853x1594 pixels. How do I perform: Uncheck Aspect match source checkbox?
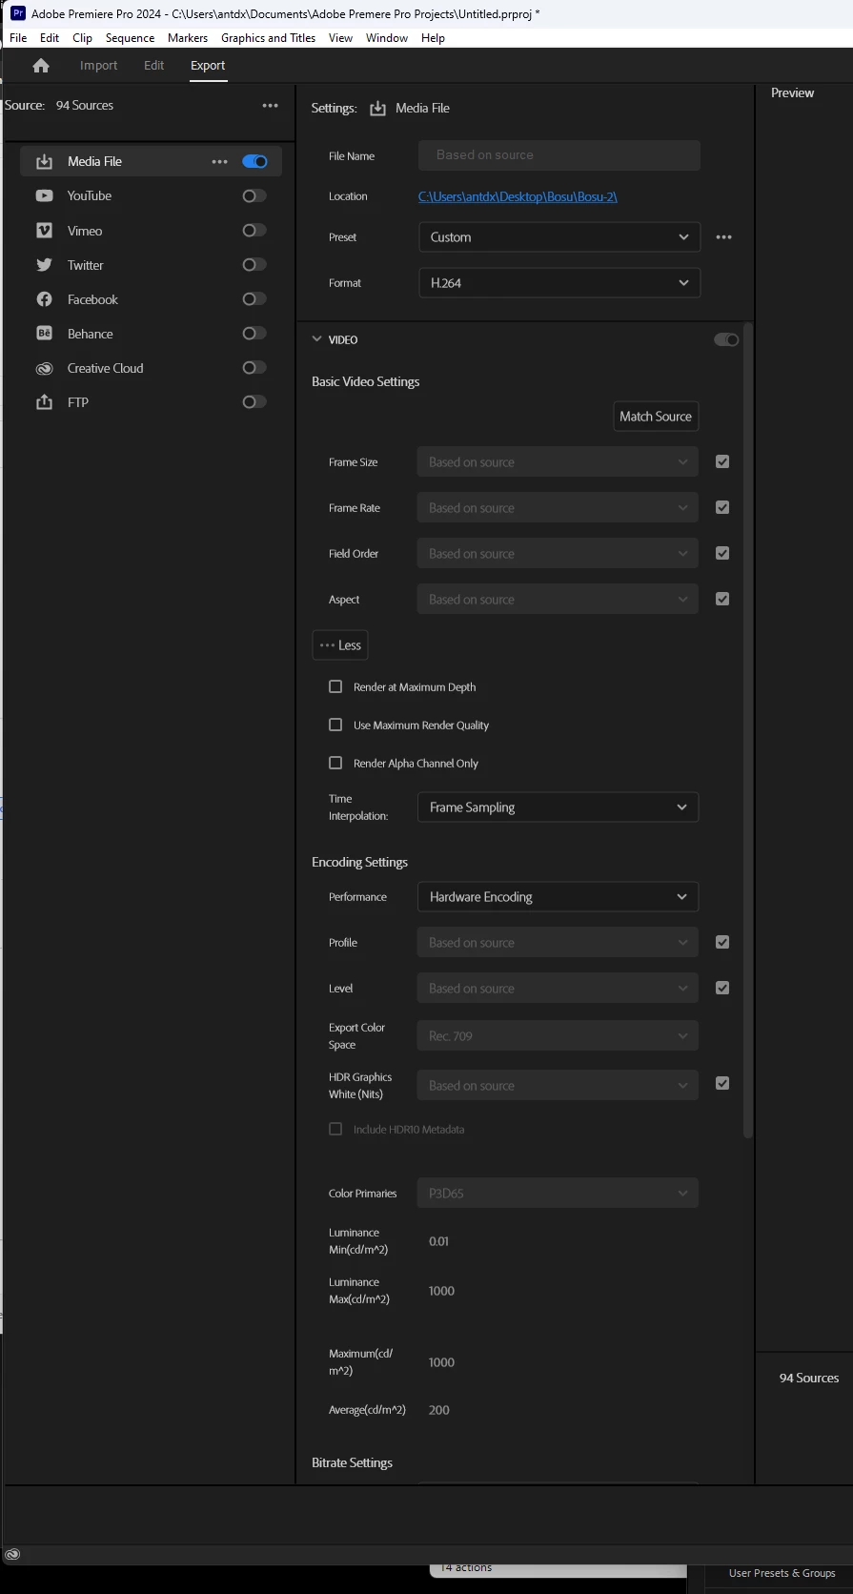722,600
